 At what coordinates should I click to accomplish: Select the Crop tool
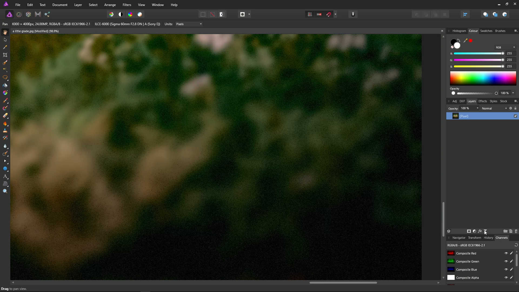click(x=5, y=55)
